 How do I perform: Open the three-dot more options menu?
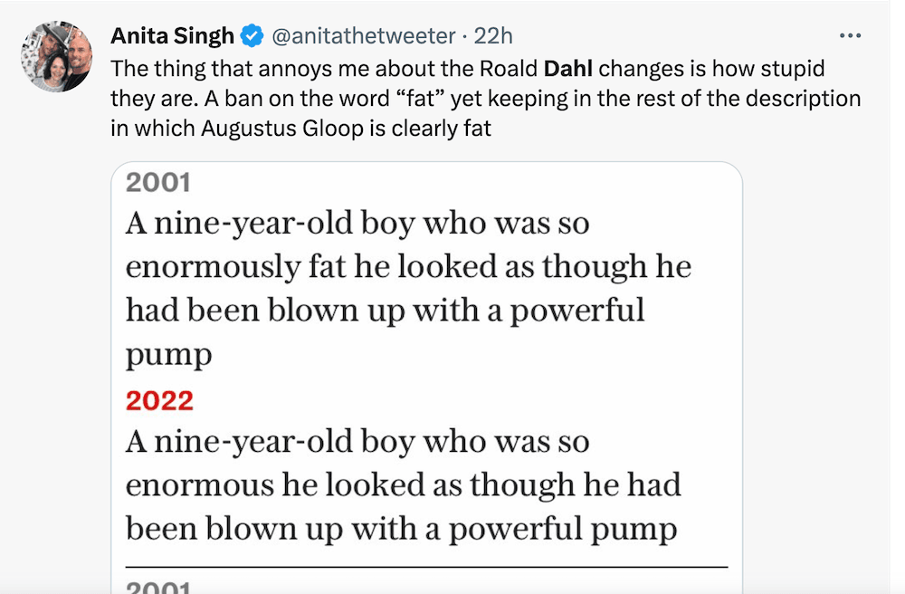coord(850,35)
